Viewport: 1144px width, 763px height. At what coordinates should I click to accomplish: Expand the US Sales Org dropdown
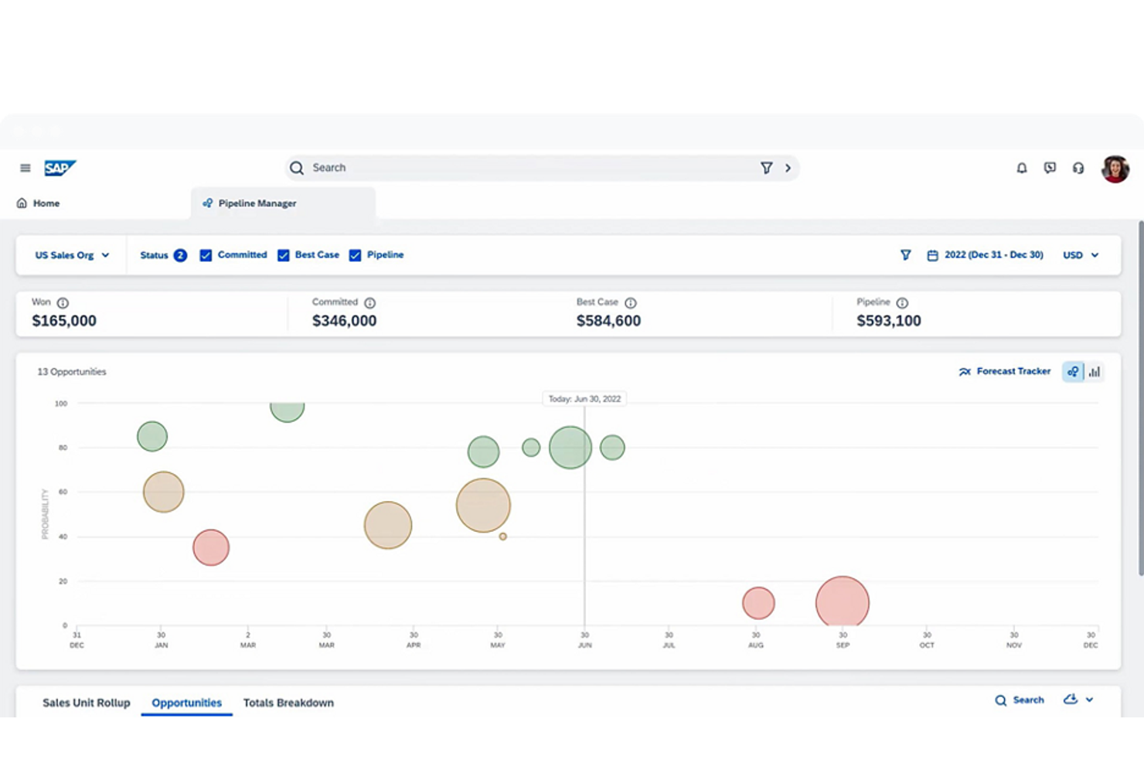point(72,255)
